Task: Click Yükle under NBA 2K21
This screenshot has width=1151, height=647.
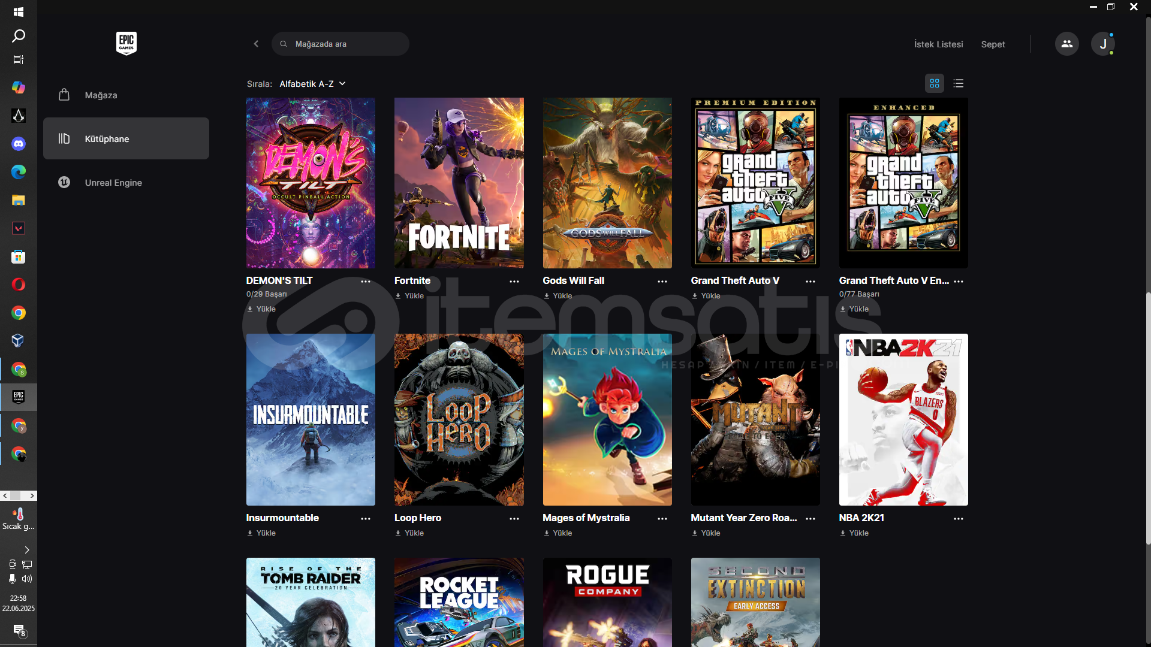Action: (x=854, y=533)
